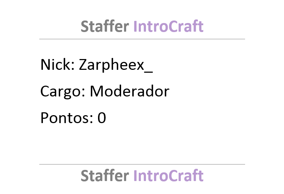Click the word "Moderador"
This screenshot has height=194, width=284.
coord(130,91)
